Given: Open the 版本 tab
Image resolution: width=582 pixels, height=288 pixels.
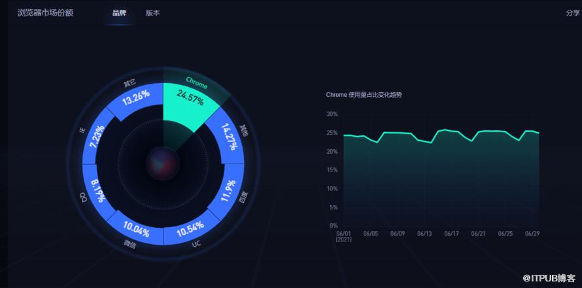Looking at the screenshot, I should click(152, 13).
